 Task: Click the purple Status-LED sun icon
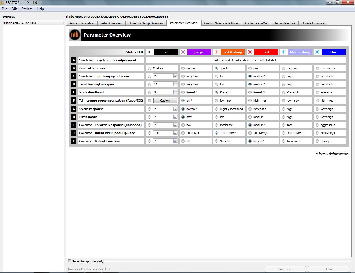click(x=183, y=52)
